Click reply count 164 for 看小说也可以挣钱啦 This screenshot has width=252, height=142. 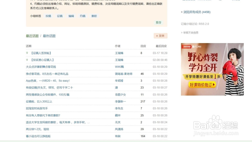pos(143,136)
